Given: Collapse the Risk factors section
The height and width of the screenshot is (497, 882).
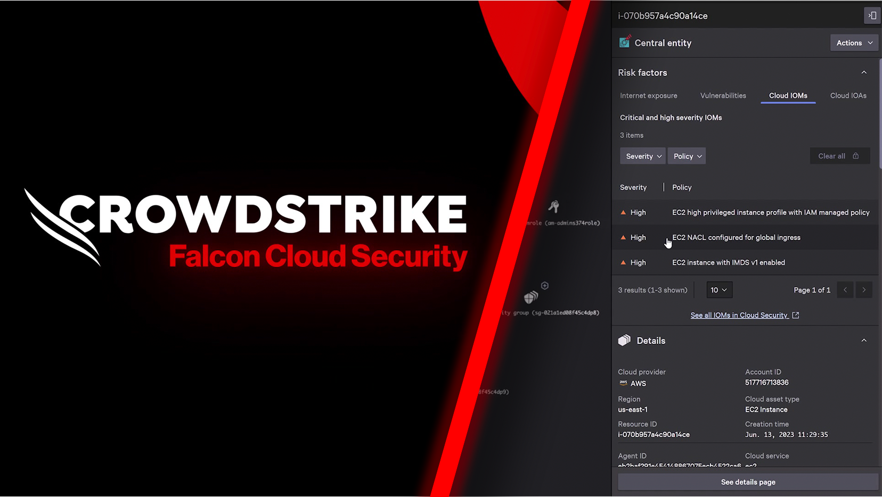Looking at the screenshot, I should (x=864, y=72).
